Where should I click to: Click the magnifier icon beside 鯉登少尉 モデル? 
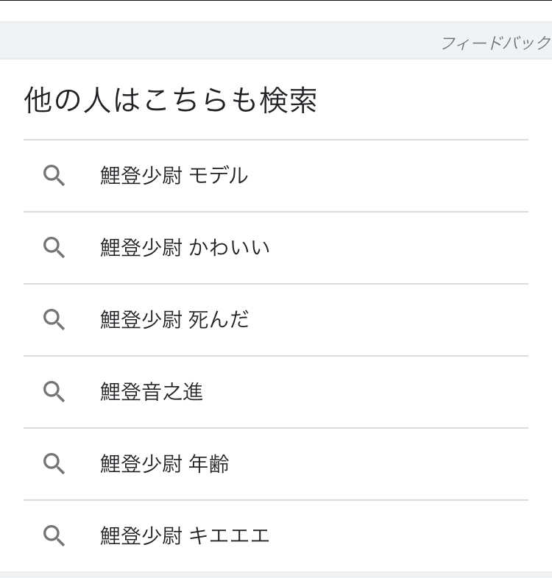[54, 176]
